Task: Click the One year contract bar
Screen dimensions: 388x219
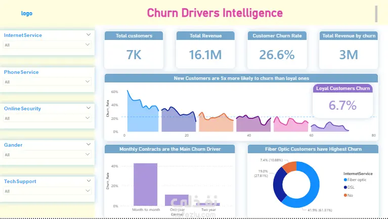Action: coord(177,200)
